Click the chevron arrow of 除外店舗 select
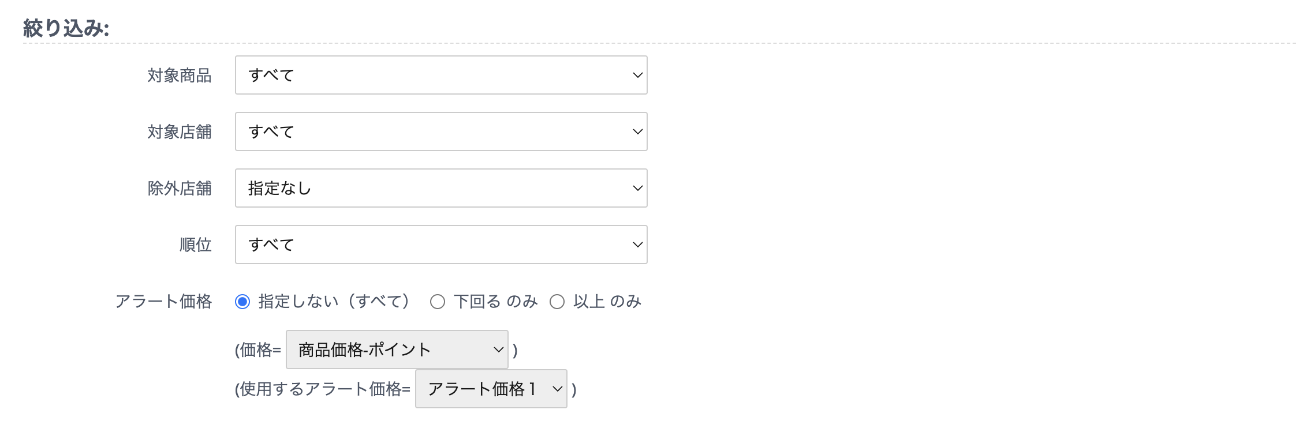 pyautogui.click(x=637, y=188)
